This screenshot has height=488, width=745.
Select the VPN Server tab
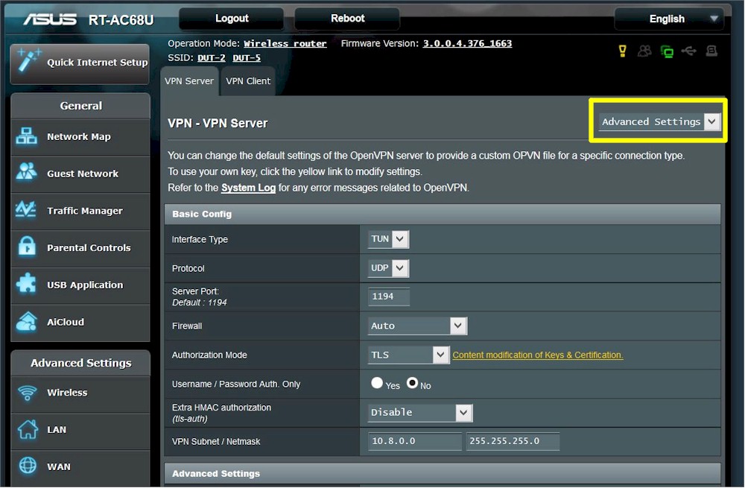(189, 81)
